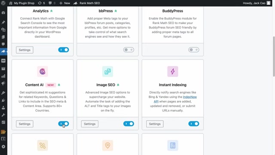
Task: Open Content AI Settings button
Action: [24, 124]
